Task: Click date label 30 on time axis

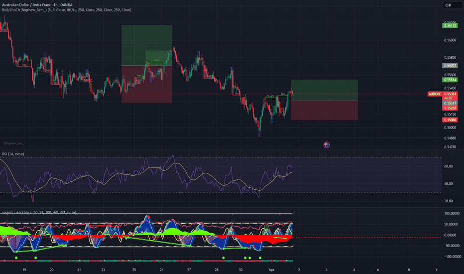Action: [x=241, y=270]
